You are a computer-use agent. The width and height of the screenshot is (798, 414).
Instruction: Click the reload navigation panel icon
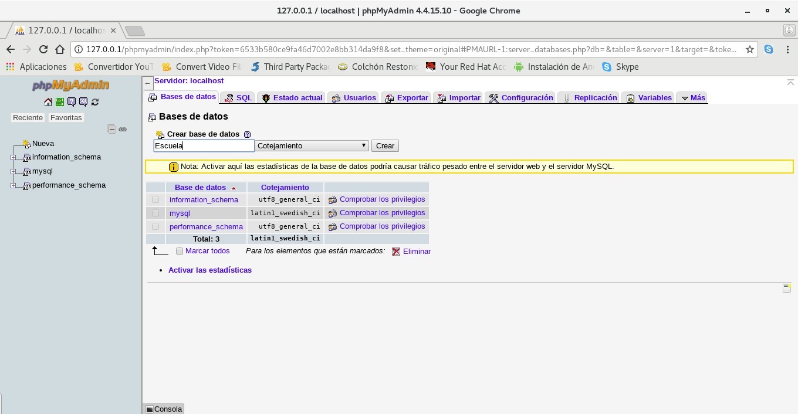[x=95, y=102]
